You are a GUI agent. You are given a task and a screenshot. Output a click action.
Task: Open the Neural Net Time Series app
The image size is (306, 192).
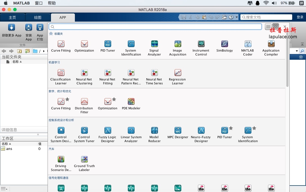154,77
